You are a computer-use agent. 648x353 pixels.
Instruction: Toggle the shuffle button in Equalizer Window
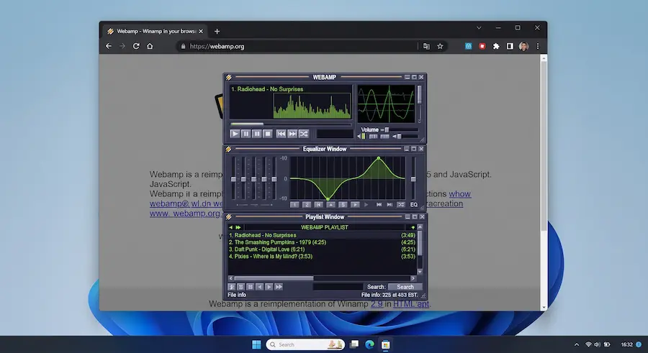(400, 204)
